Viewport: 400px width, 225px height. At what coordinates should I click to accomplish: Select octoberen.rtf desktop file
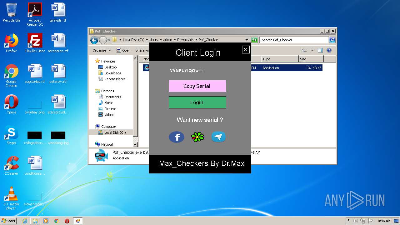click(x=58, y=43)
